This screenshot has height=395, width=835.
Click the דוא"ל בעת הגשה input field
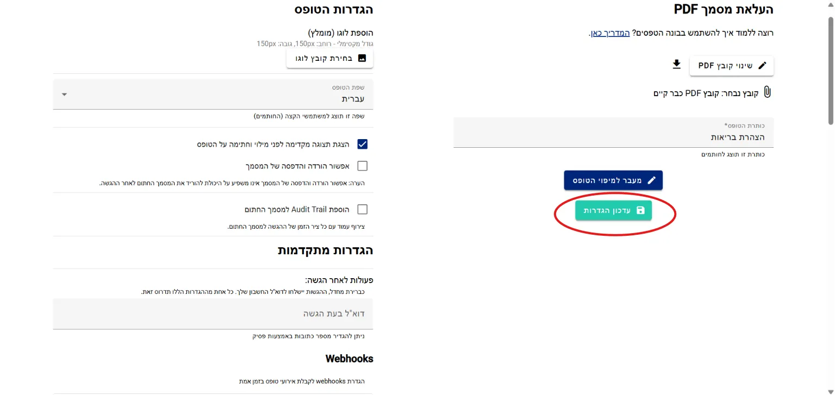pos(213,314)
